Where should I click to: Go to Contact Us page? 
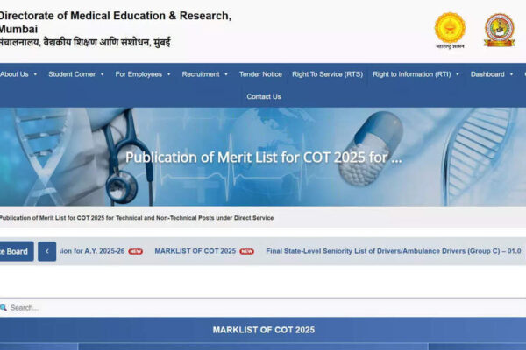coord(264,96)
